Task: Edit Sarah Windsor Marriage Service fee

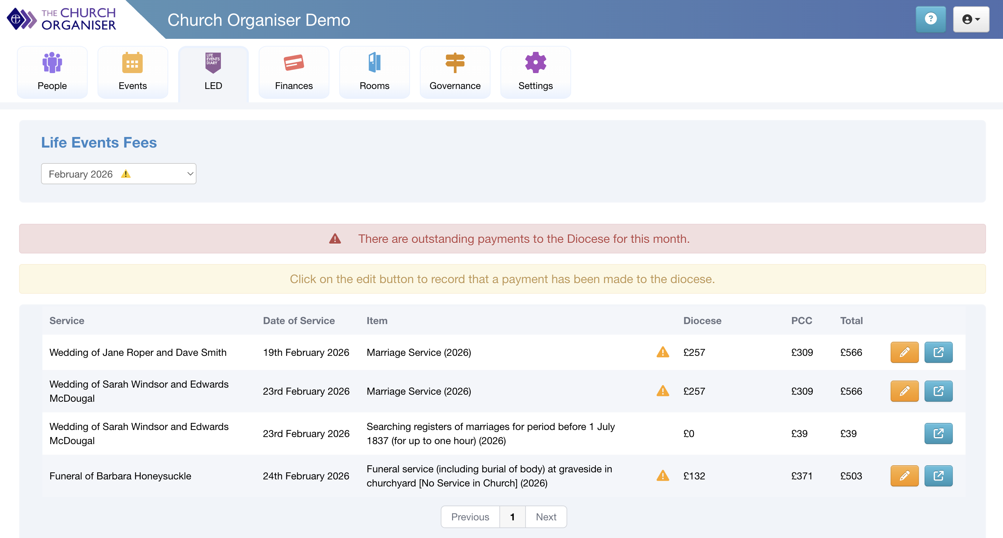Action: point(904,391)
